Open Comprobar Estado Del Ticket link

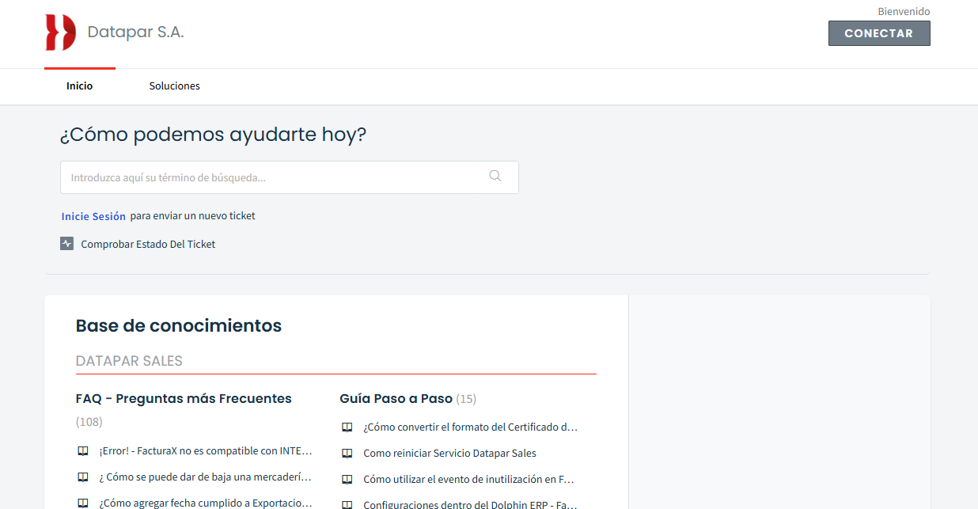pos(148,245)
